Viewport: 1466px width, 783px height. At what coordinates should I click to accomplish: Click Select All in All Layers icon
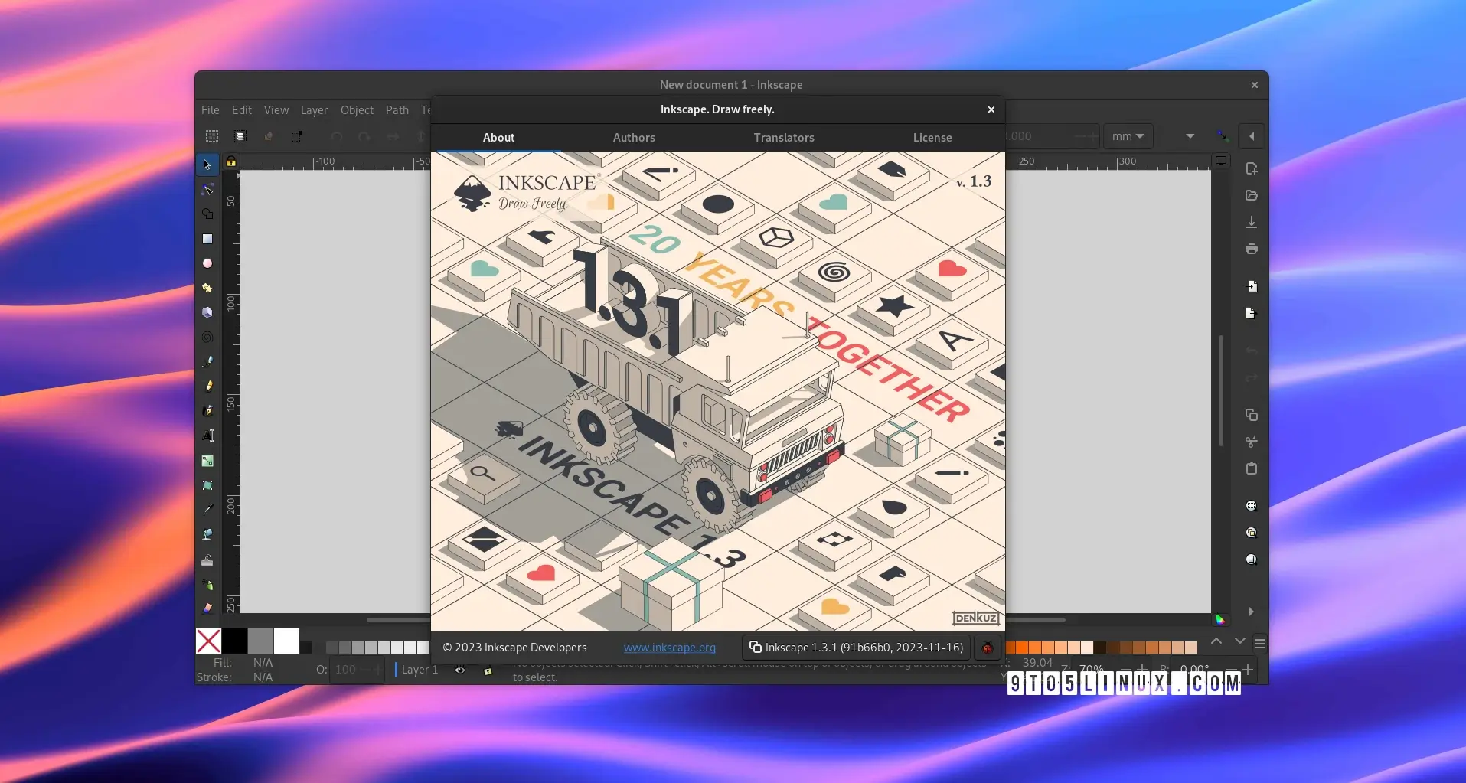point(240,136)
